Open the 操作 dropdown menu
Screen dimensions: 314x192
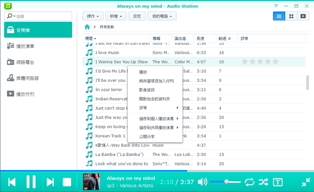93,16
